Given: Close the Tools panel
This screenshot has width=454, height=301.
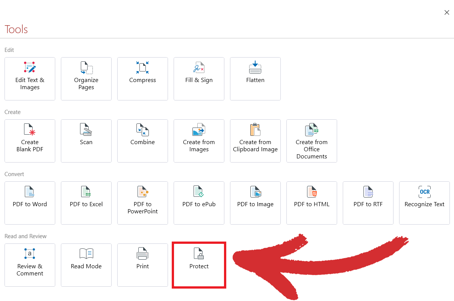Looking at the screenshot, I should click(x=447, y=12).
